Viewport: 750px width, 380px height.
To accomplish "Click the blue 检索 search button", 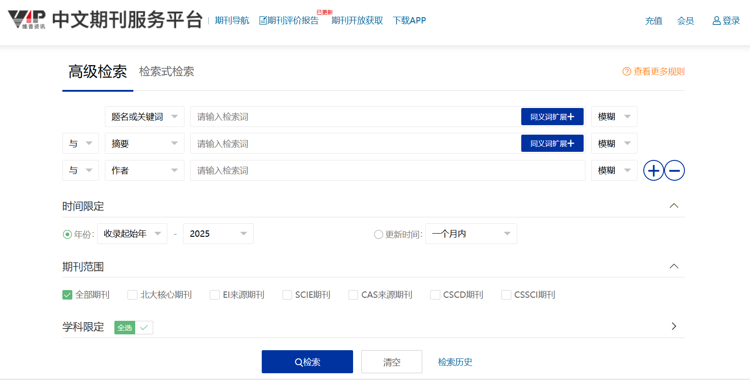I will (307, 362).
